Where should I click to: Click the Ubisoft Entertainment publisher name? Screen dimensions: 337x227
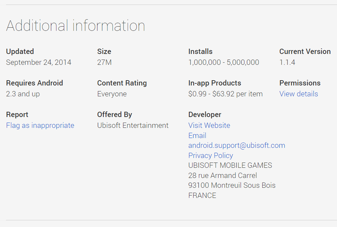133,125
